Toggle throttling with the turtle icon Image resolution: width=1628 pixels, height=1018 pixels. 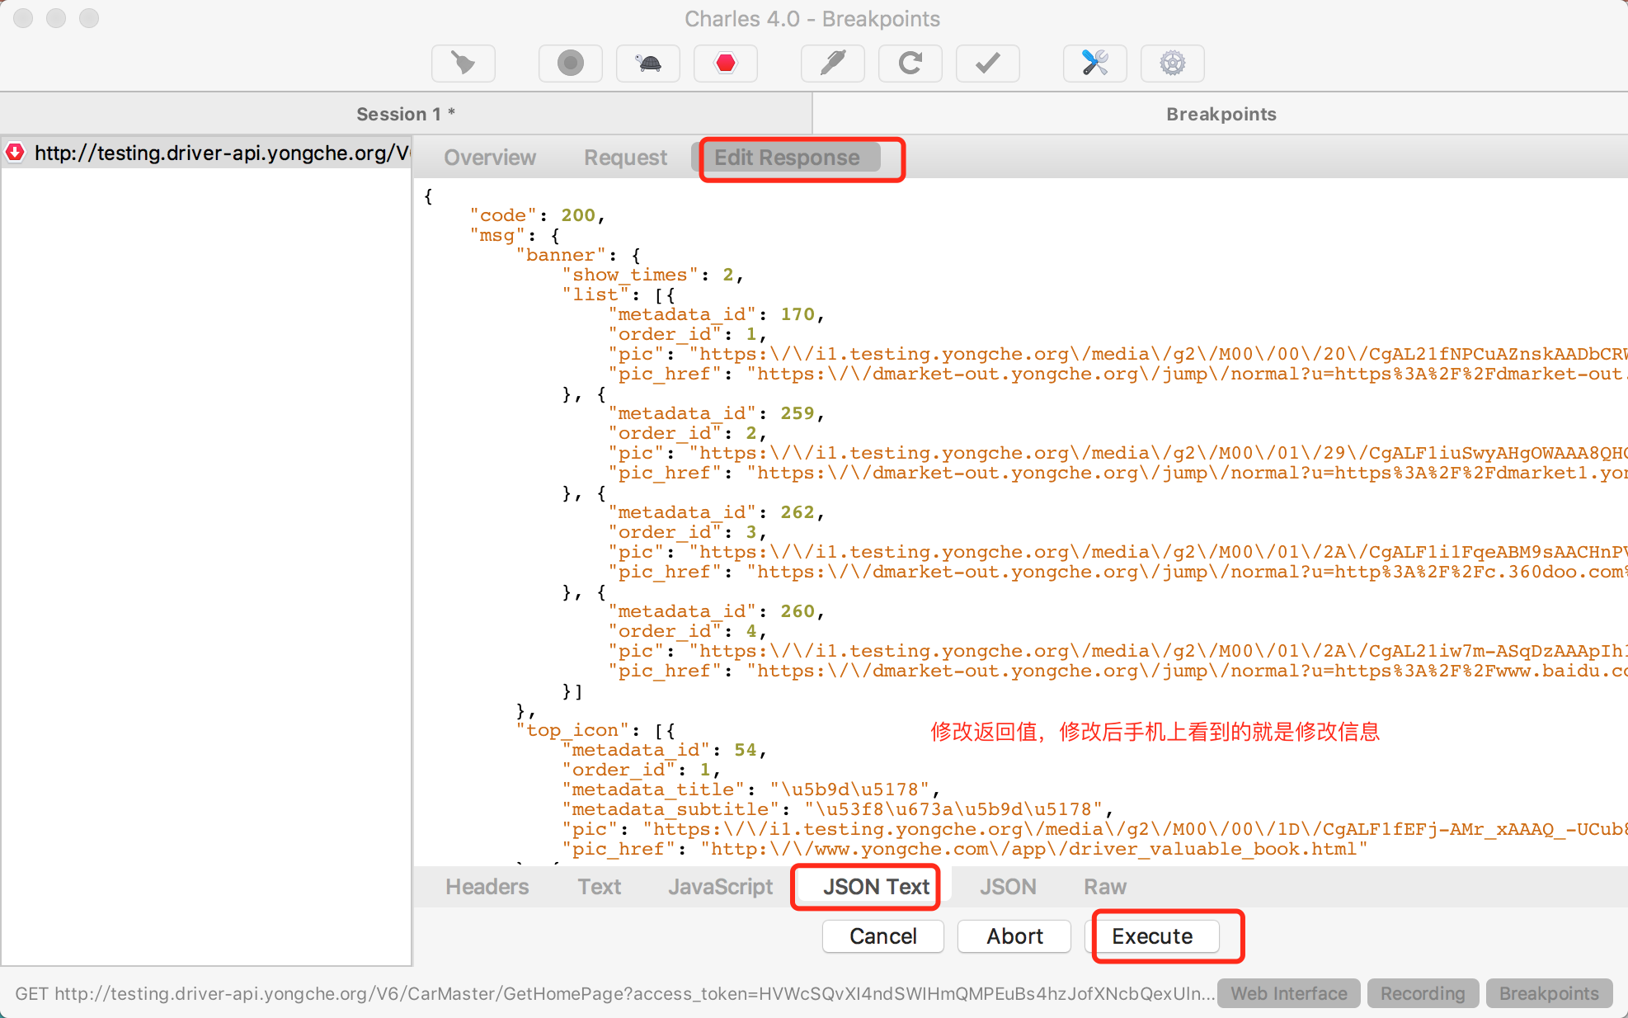coord(648,64)
